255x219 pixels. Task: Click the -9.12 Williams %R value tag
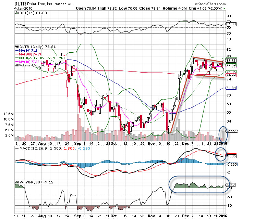[x=231, y=185]
